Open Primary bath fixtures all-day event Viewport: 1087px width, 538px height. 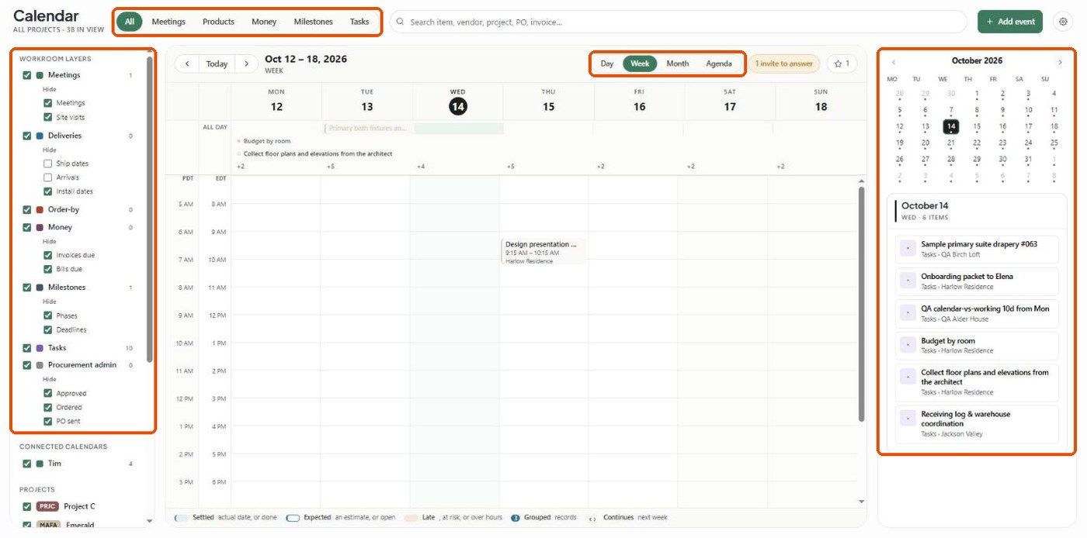368,128
